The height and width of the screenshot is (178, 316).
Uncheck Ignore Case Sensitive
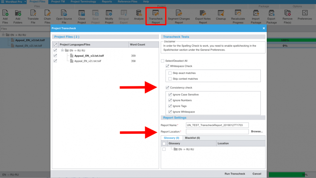point(170,95)
